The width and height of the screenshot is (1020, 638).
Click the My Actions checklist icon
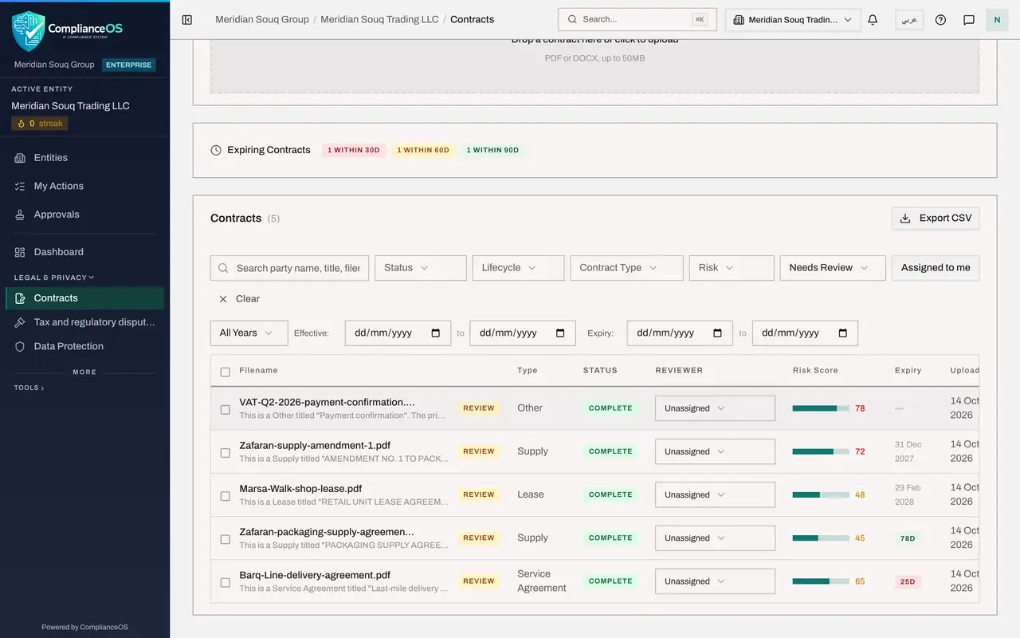click(x=20, y=187)
